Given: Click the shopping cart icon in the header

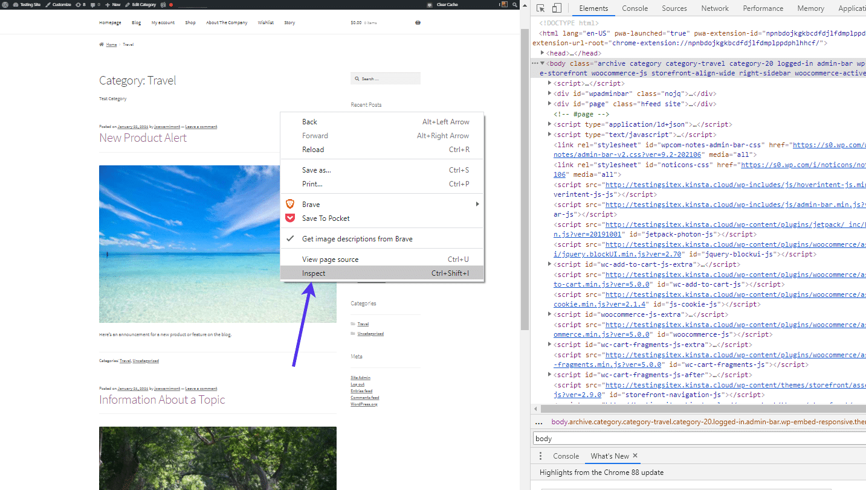Looking at the screenshot, I should click(x=416, y=22).
